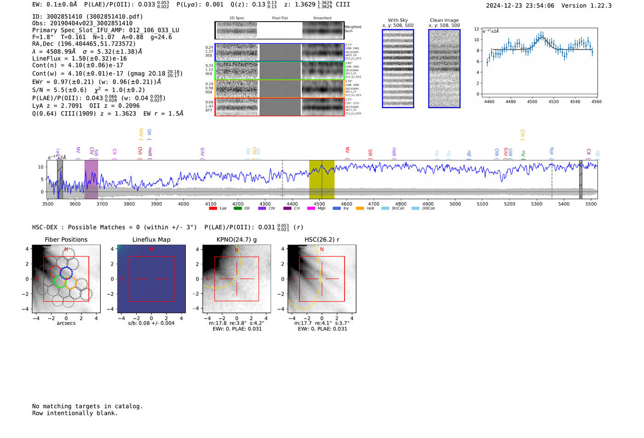Click the blue Hγ legend swatch

pyautogui.click(x=337, y=208)
